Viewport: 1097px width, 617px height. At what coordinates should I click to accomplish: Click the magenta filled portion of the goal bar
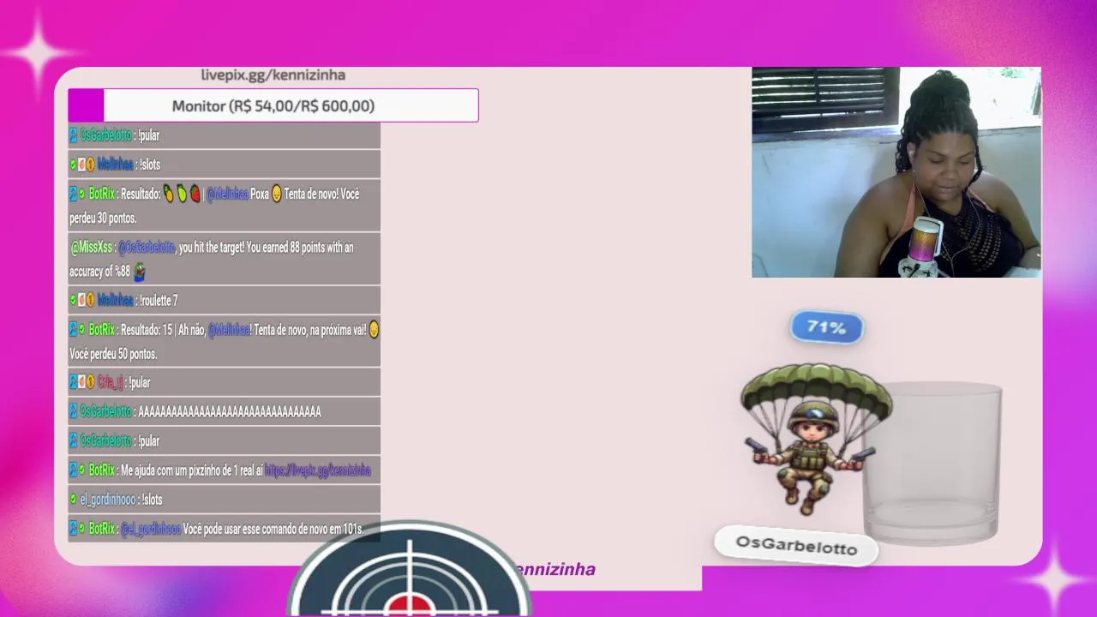pyautogui.click(x=86, y=105)
